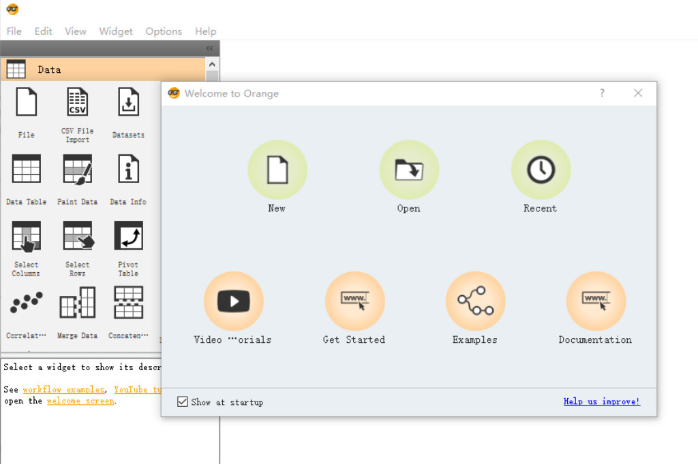698x464 pixels.
Task: Click the question mark help button
Action: [602, 93]
